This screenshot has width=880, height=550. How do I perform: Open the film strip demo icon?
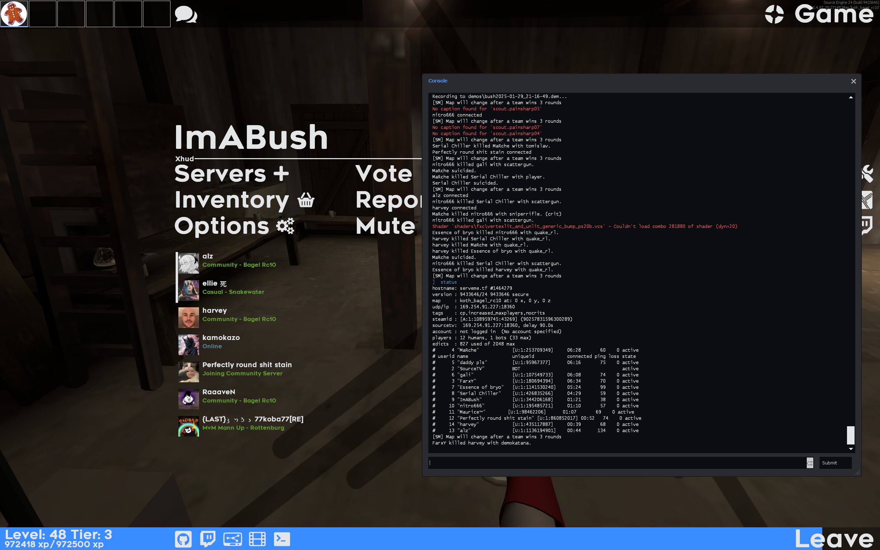click(257, 539)
